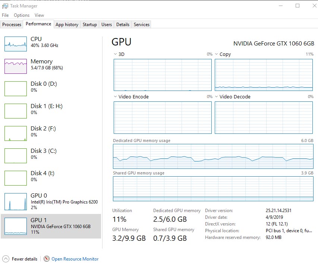Click the Fewer details chevron icon
Viewport: 318px width, 265px height.
[6, 259]
